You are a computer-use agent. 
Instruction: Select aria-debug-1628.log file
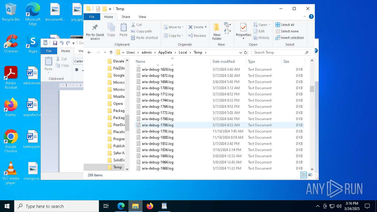click(x=219, y=69)
